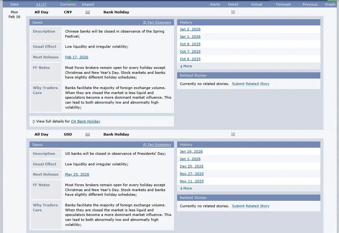The image size is (339, 233).
Task: Click the Previous column header
Action: pyautogui.click(x=310, y=4)
